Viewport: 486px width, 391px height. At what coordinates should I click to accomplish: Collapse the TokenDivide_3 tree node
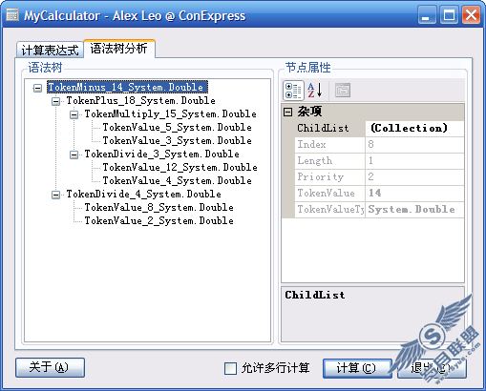74,154
